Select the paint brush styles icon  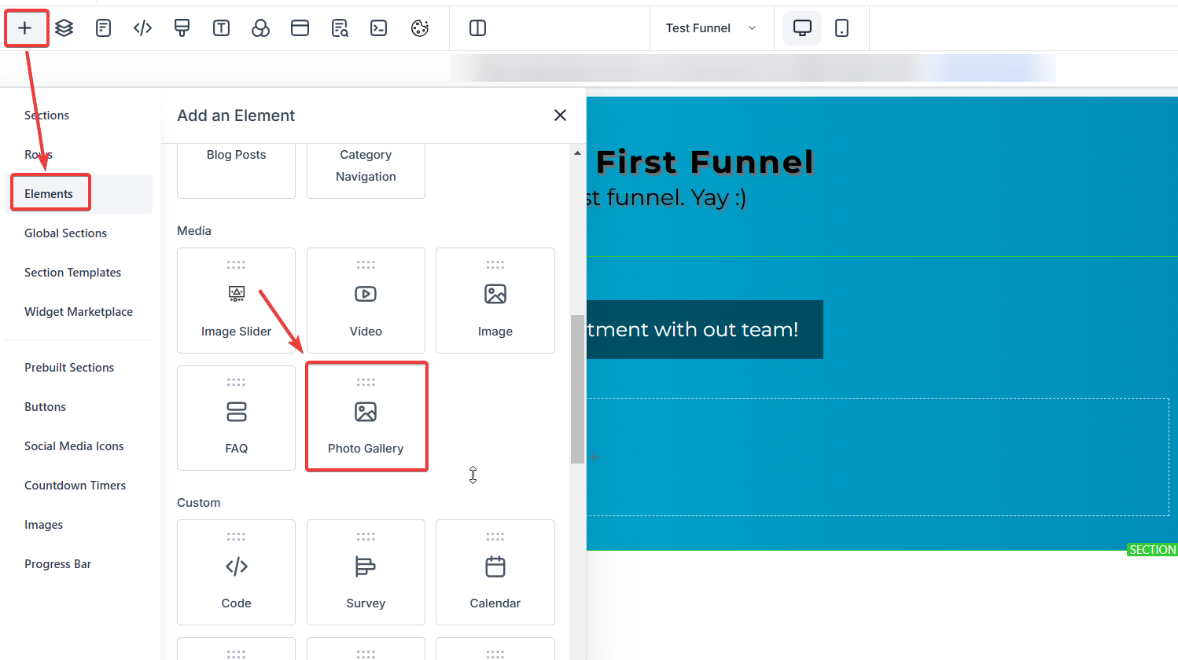tap(182, 28)
